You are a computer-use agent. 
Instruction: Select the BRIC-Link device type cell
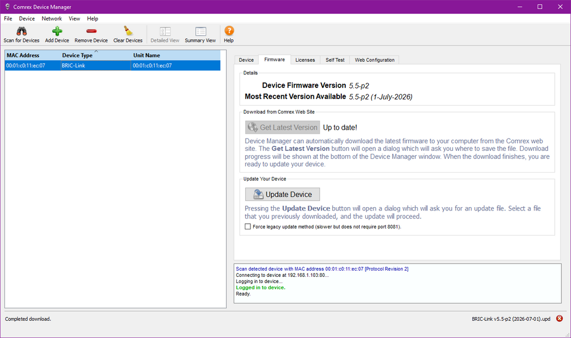pos(96,66)
